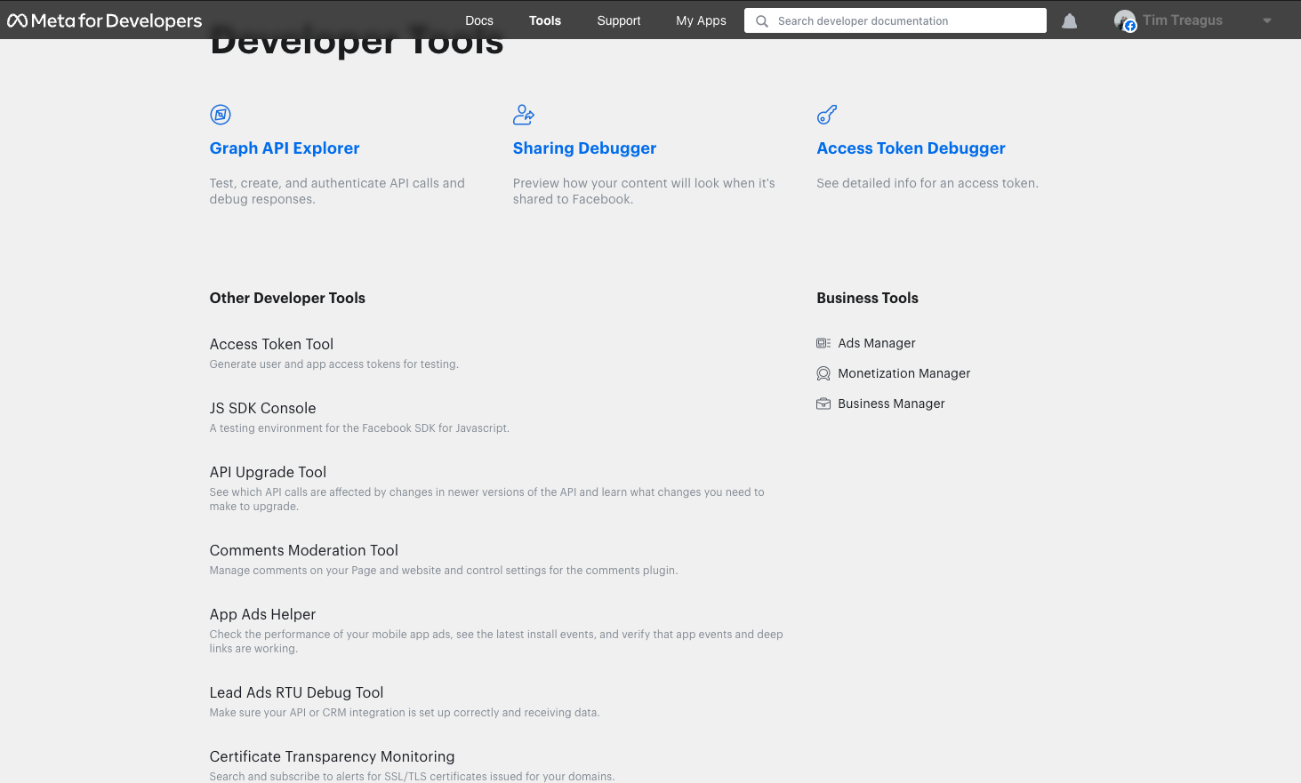Viewport: 1301px width, 783px height.
Task: Open the Support menu
Action: [x=619, y=20]
